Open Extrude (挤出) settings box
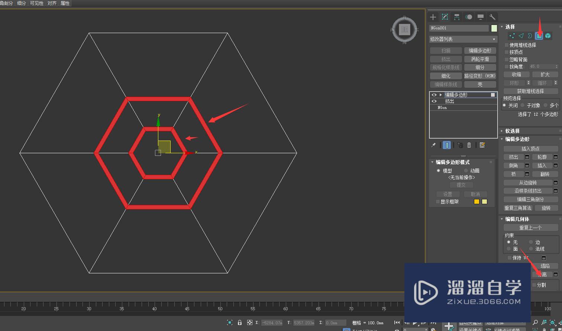The width and height of the screenshot is (562, 331). pos(527,157)
